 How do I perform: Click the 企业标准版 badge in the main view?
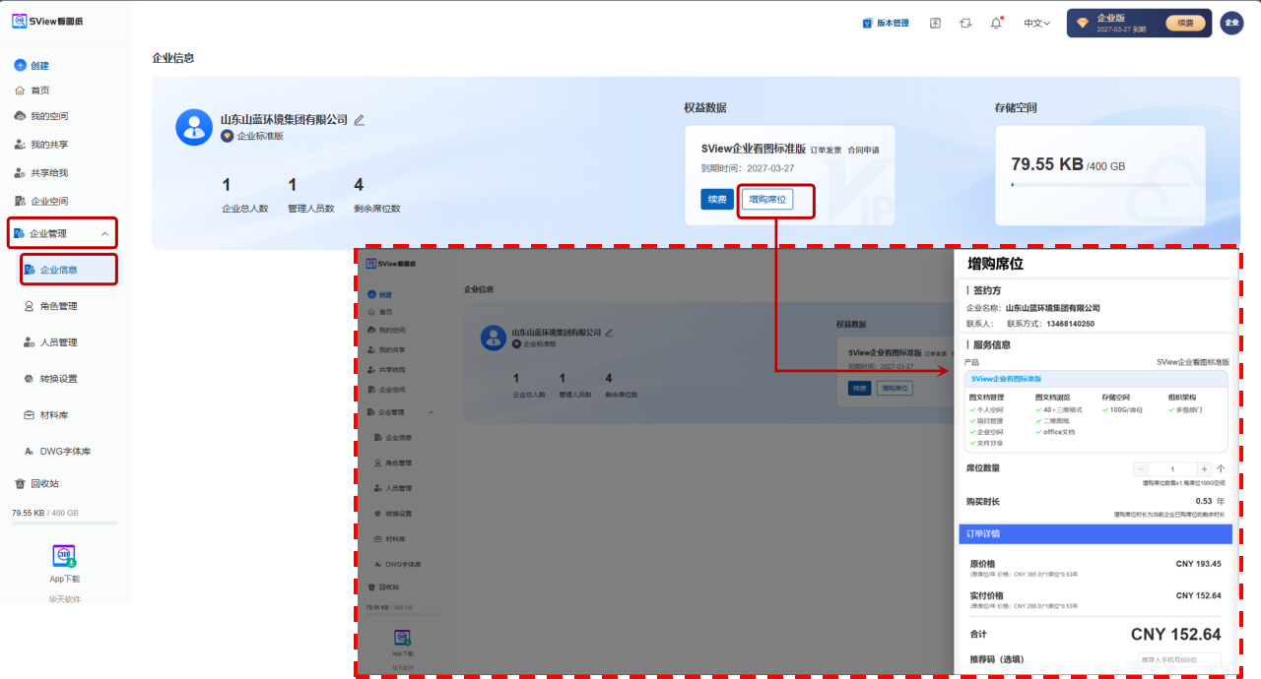click(x=252, y=137)
